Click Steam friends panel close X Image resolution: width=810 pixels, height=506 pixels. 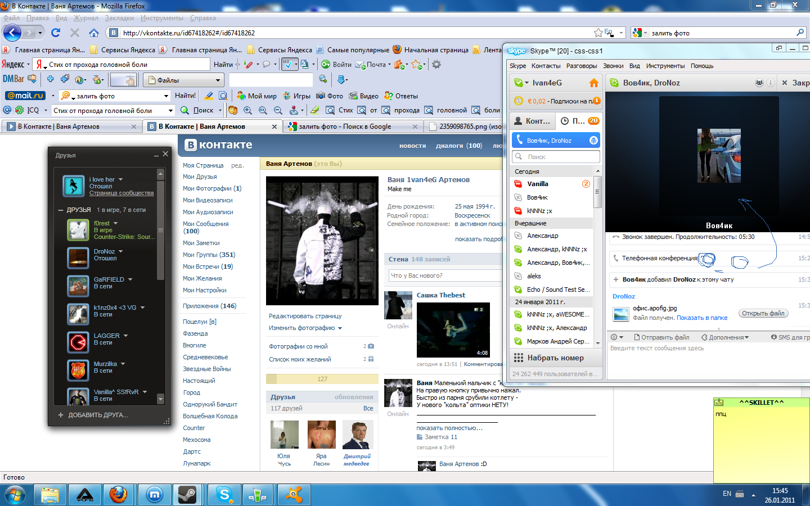tap(165, 153)
